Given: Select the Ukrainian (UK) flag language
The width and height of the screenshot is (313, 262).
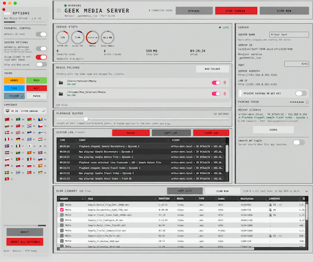Looking at the screenshot, I should (40, 173).
